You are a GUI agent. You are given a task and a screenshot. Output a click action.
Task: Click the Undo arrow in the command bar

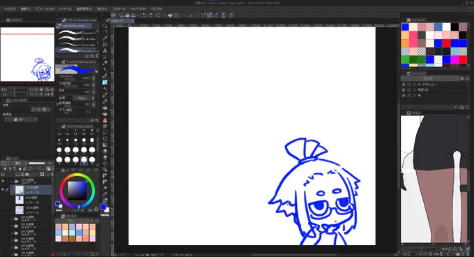tap(144, 15)
